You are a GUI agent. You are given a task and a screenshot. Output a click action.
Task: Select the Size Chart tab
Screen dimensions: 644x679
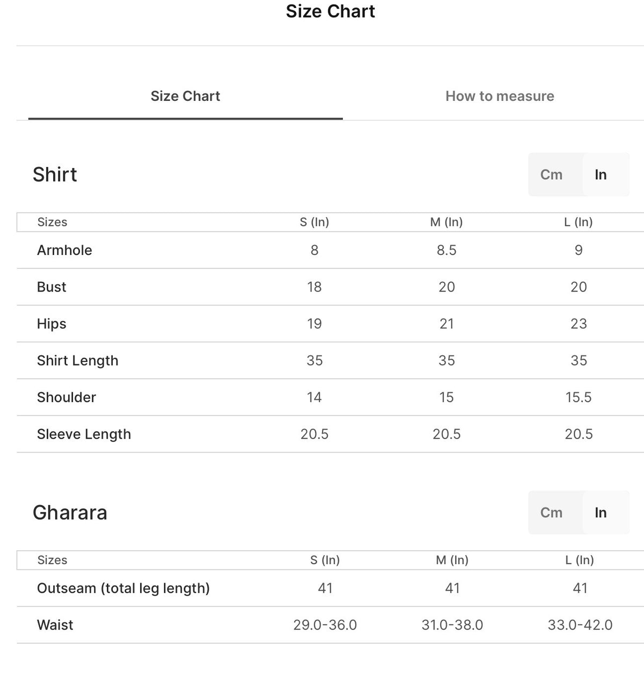185,96
